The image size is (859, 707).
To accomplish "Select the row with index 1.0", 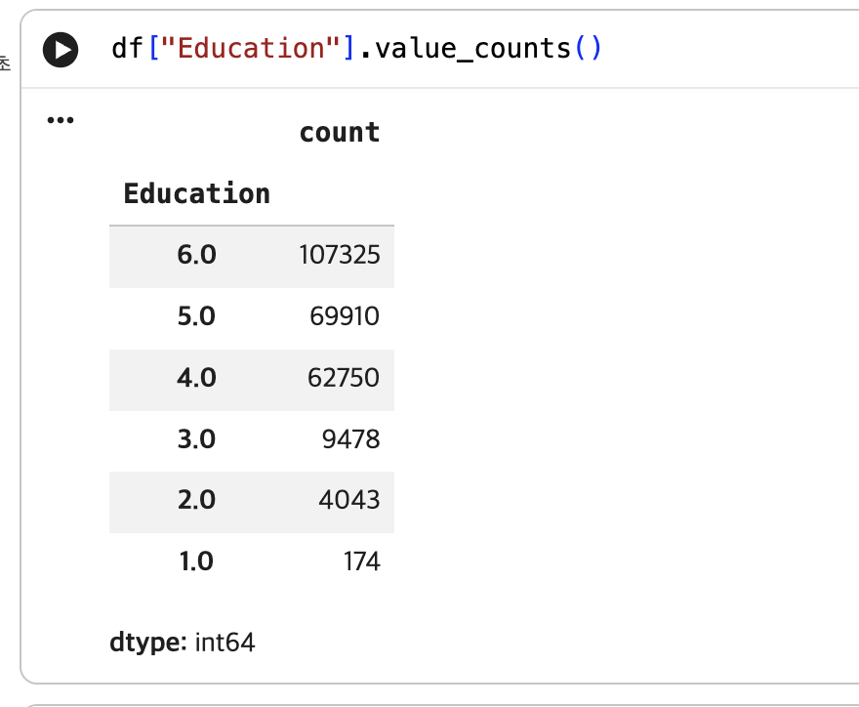I will click(x=252, y=562).
